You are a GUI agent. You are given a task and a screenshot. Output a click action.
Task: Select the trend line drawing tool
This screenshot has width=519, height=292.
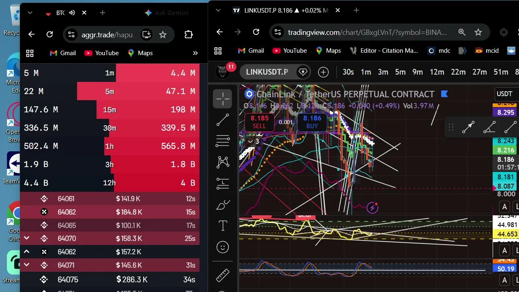[x=223, y=120]
